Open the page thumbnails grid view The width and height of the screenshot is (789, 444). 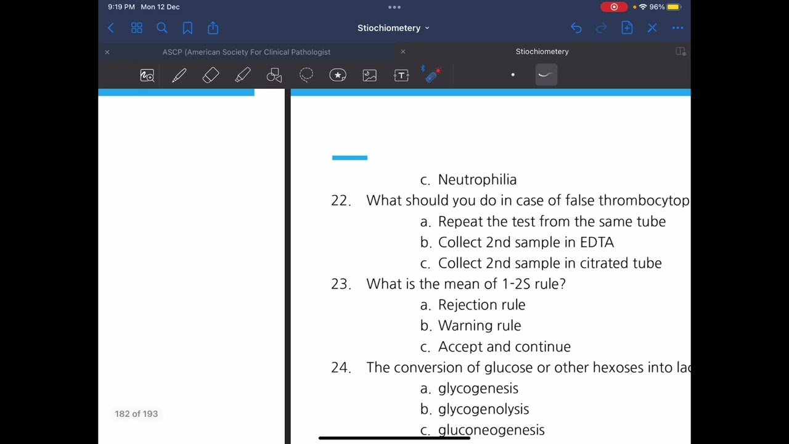[137, 28]
